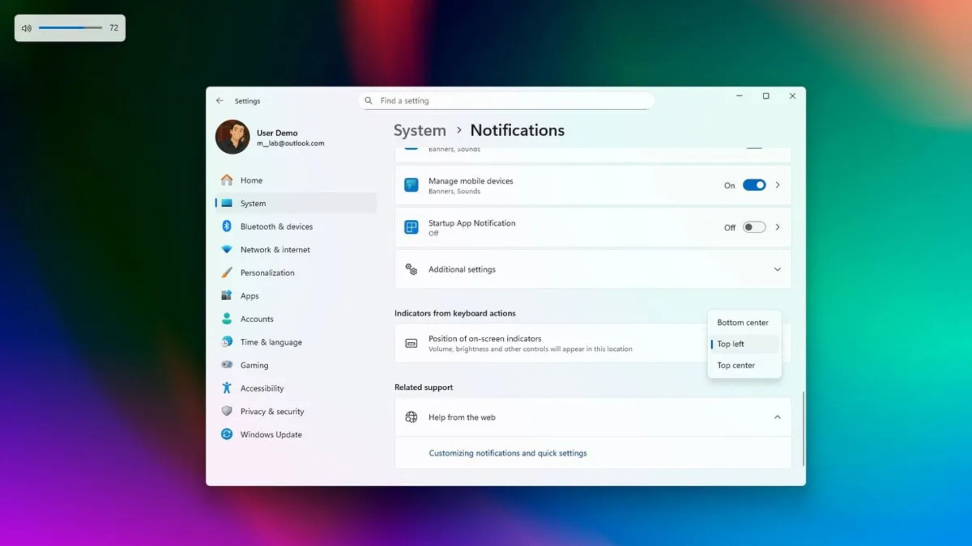Expand the Additional settings section
Screen dimensions: 972x546
[x=777, y=269]
